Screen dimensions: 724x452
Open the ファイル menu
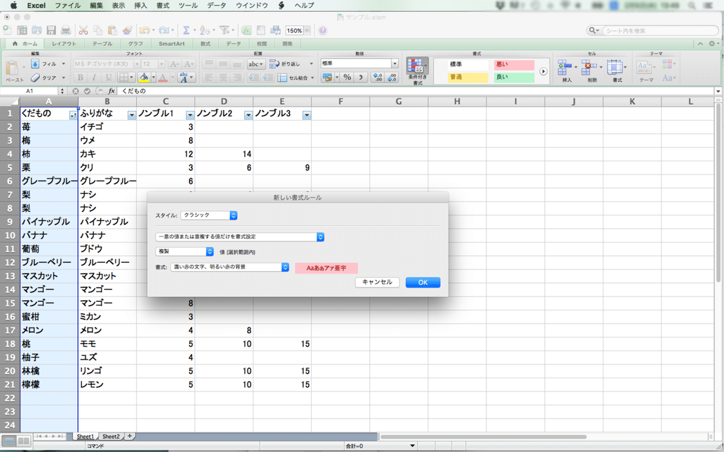coord(68,5)
